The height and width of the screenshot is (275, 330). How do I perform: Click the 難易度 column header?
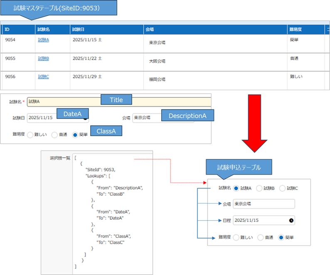click(x=296, y=30)
